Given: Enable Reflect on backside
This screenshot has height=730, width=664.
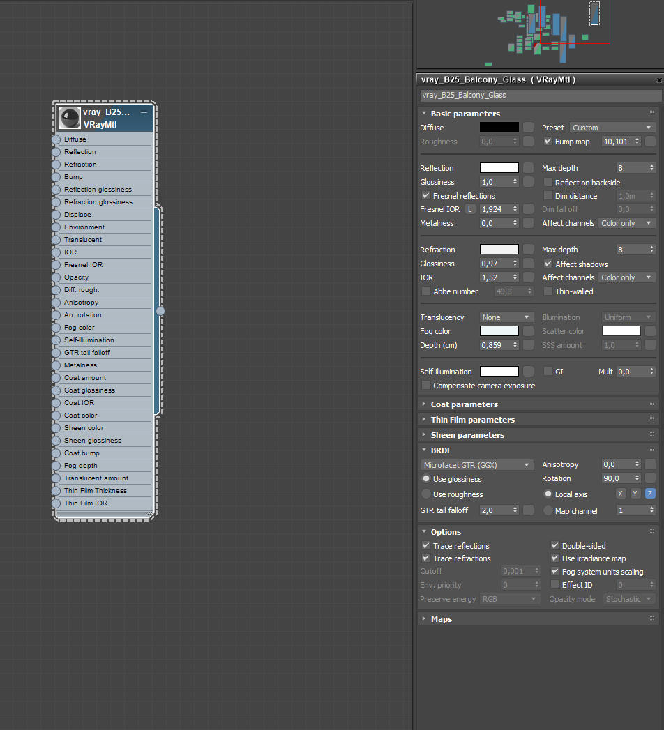Looking at the screenshot, I should pos(548,183).
